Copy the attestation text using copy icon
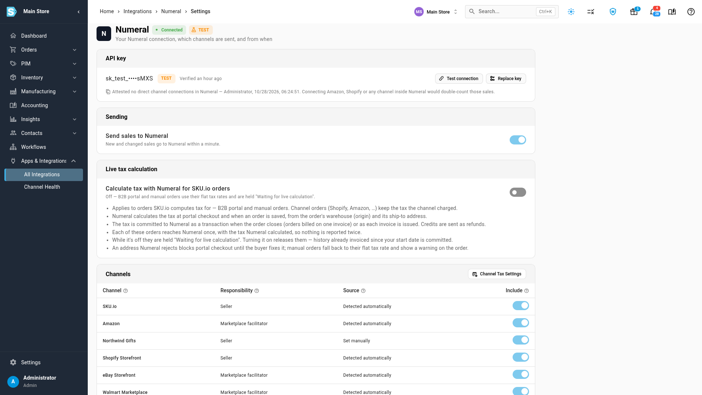 click(108, 92)
